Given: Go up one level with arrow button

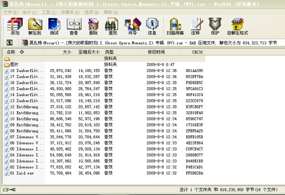Looking at the screenshot, I should click(x=9, y=43).
